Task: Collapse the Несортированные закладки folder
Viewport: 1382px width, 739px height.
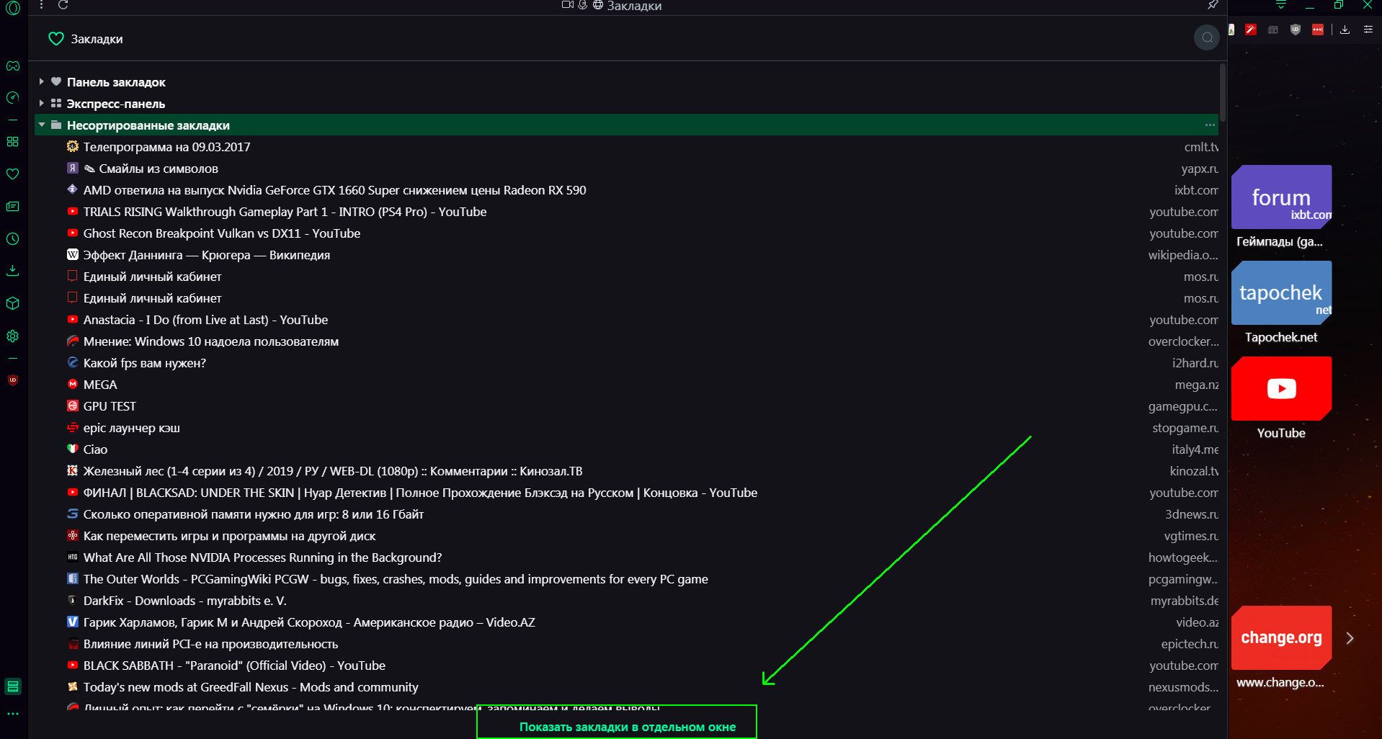Action: click(x=42, y=125)
